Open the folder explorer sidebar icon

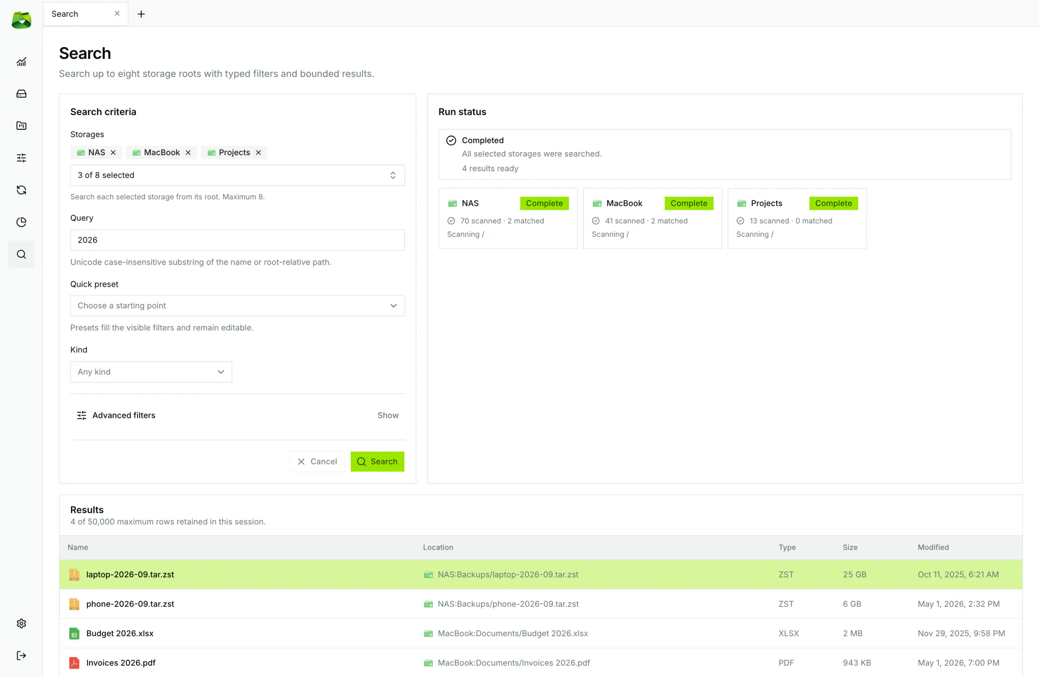[21, 125]
